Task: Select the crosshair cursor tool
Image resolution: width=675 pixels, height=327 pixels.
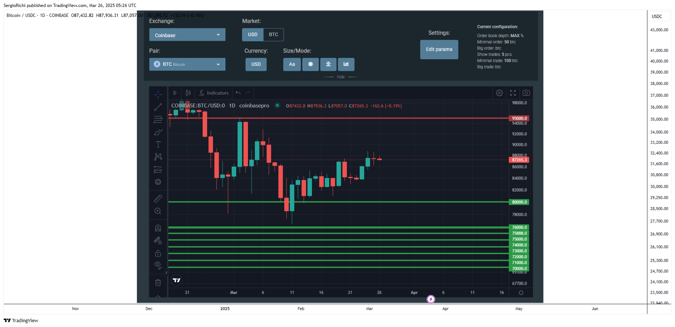Action: click(x=158, y=95)
